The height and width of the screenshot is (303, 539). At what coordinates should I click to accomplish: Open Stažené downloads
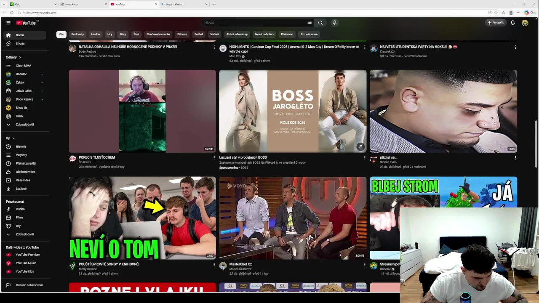(x=25, y=189)
